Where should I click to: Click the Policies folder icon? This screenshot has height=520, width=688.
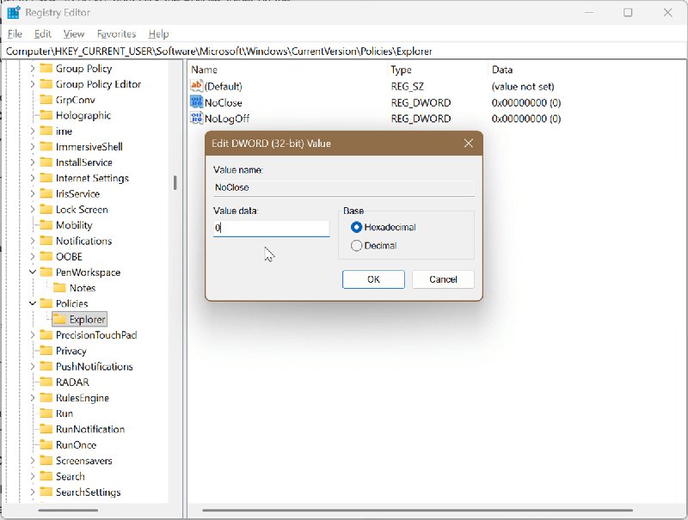coord(46,304)
